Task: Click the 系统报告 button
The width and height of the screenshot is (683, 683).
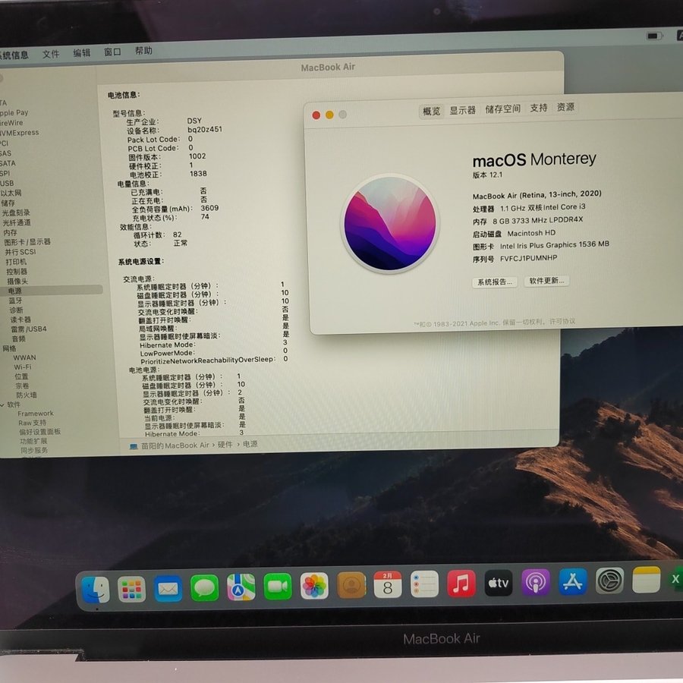Action: pyautogui.click(x=495, y=282)
